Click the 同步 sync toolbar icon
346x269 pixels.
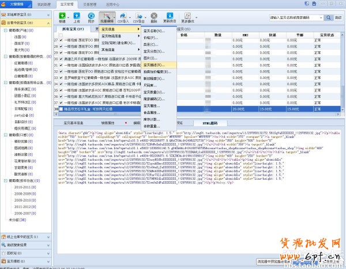pos(91,16)
